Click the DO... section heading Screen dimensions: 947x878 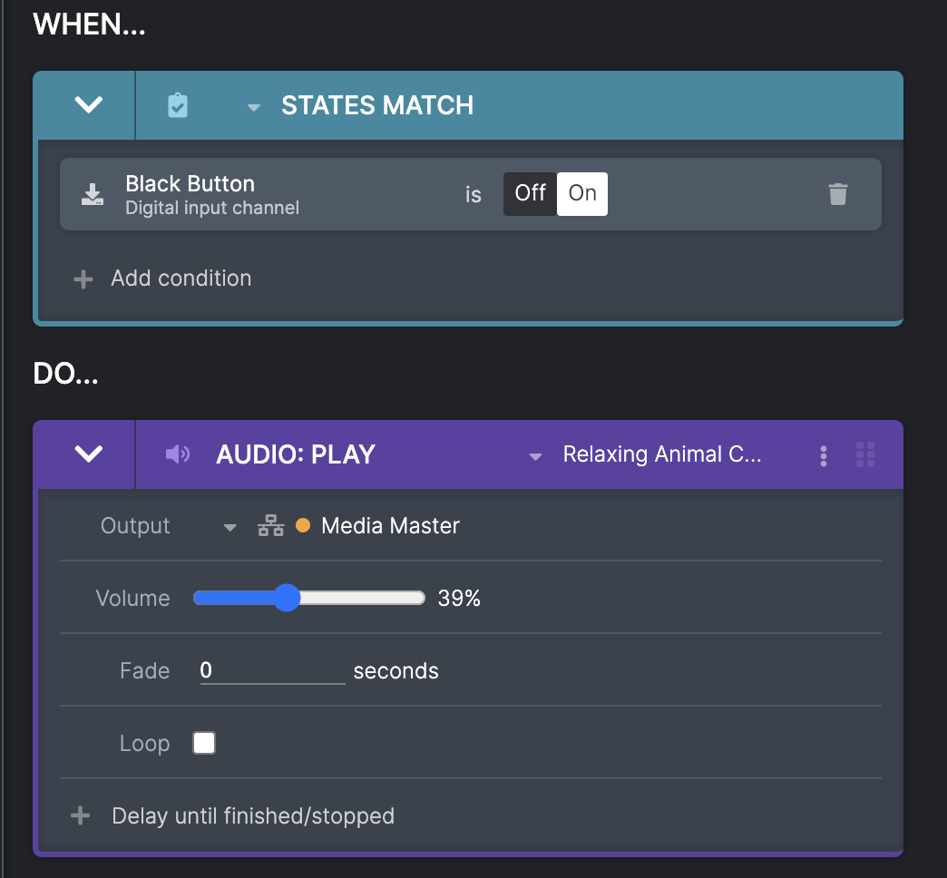pyautogui.click(x=65, y=374)
